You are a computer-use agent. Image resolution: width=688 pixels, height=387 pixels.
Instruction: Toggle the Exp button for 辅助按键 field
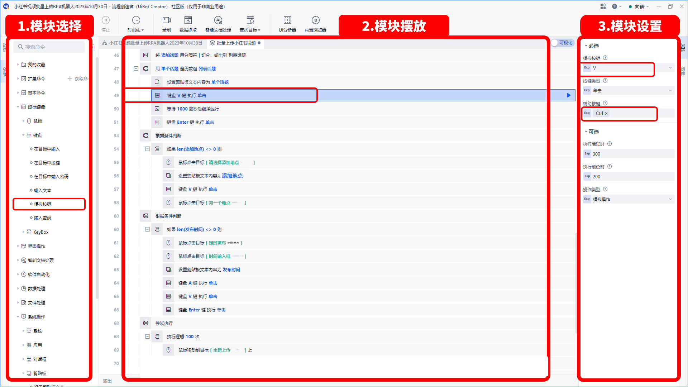click(587, 113)
